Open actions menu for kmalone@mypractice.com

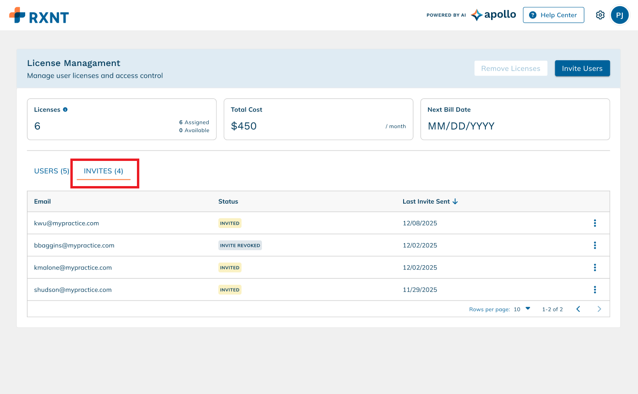(595, 268)
